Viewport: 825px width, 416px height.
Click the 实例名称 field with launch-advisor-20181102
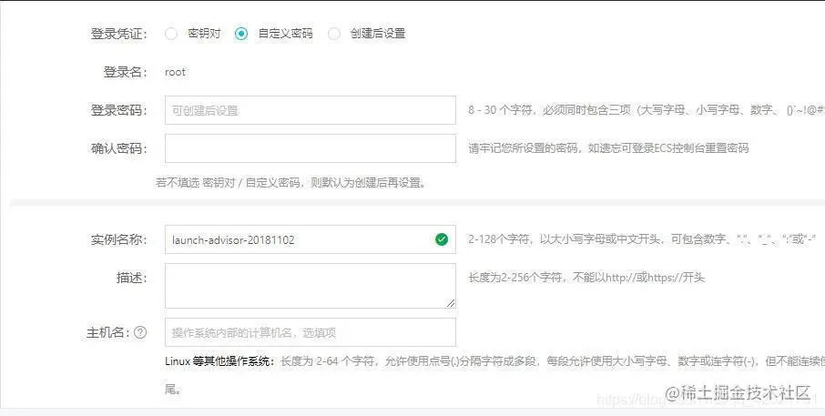tap(311, 239)
